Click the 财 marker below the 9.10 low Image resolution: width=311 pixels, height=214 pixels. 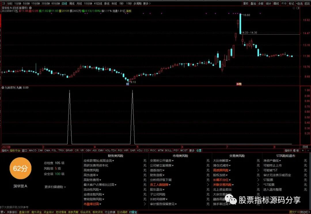pos(128,84)
